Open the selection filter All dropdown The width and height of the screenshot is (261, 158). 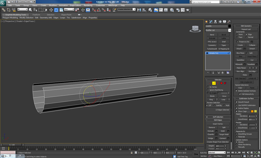[x=22, y=9]
